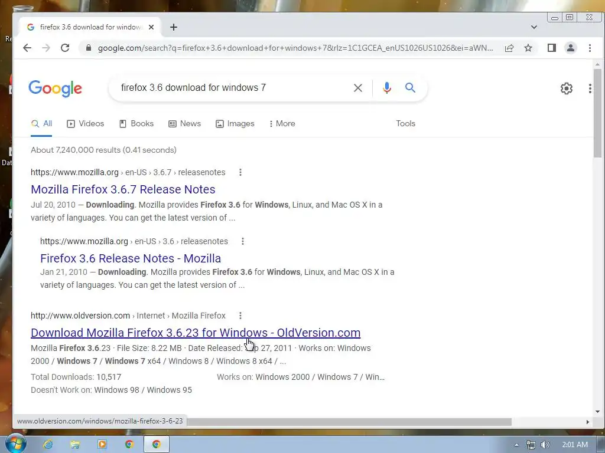Viewport: 605px width, 453px height.
Task: Click the horizontal scrollbar right arrow
Action: coord(588,422)
